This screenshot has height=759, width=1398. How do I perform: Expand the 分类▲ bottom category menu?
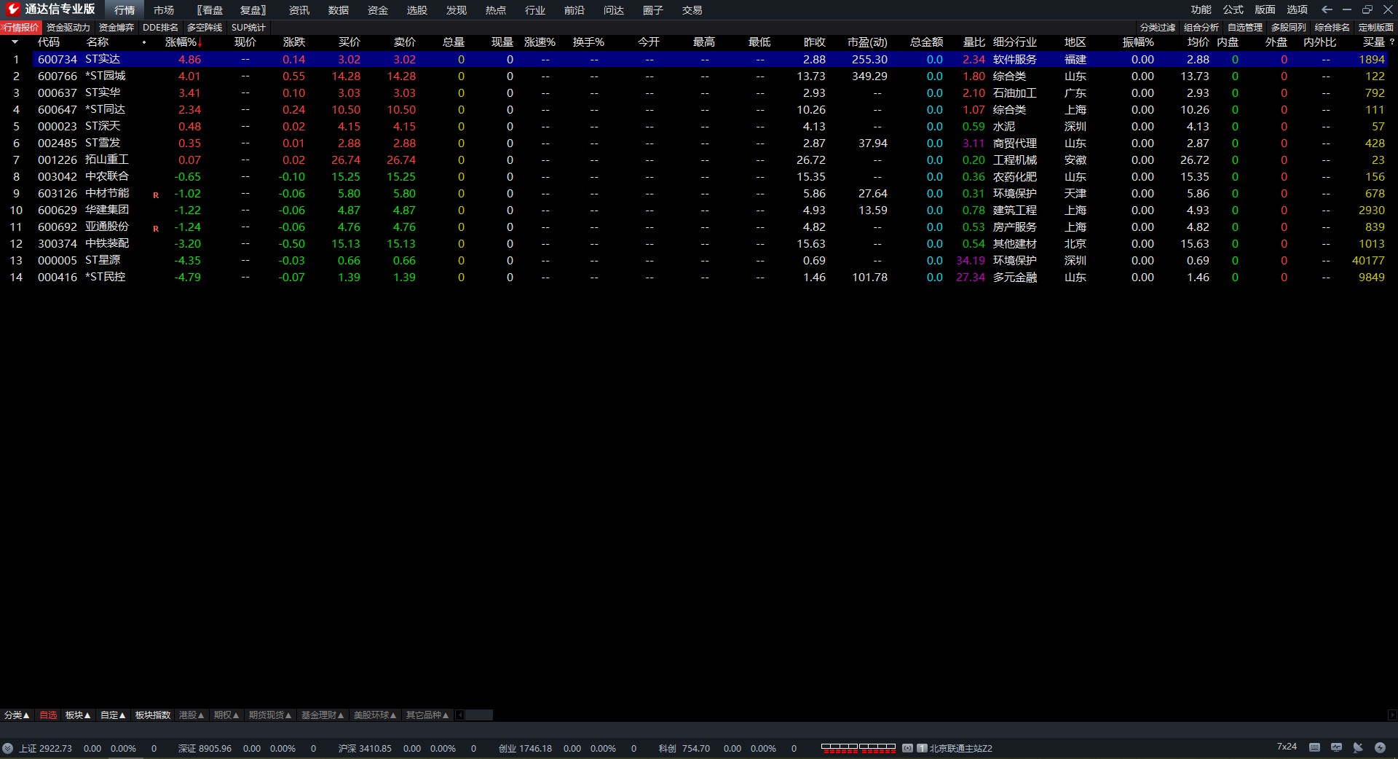coord(17,715)
